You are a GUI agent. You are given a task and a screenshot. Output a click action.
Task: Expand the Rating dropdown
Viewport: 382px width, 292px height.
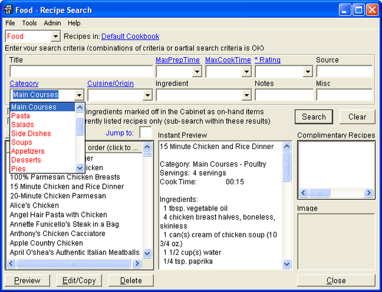coord(308,72)
